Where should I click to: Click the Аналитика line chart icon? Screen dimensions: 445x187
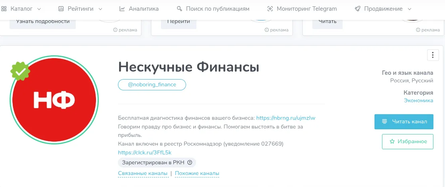tap(122, 9)
